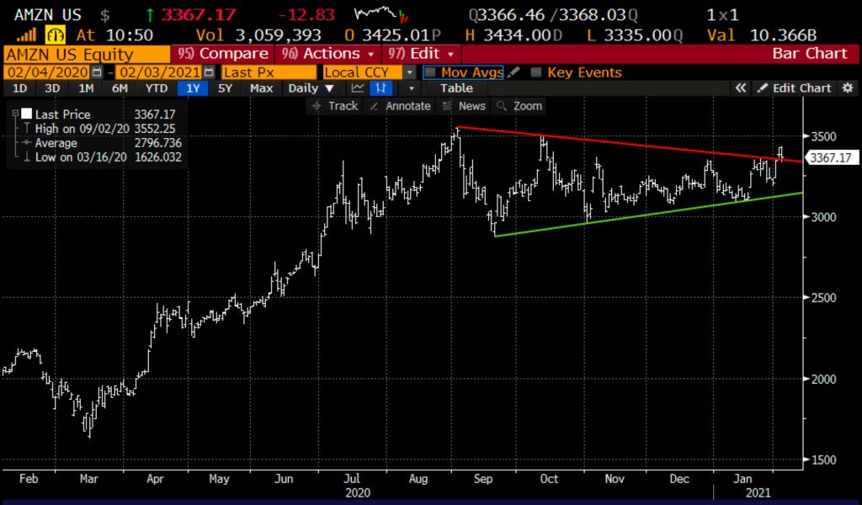The height and width of the screenshot is (505, 862).
Task: Click the AMZN US ticker header
Action: 47,14
